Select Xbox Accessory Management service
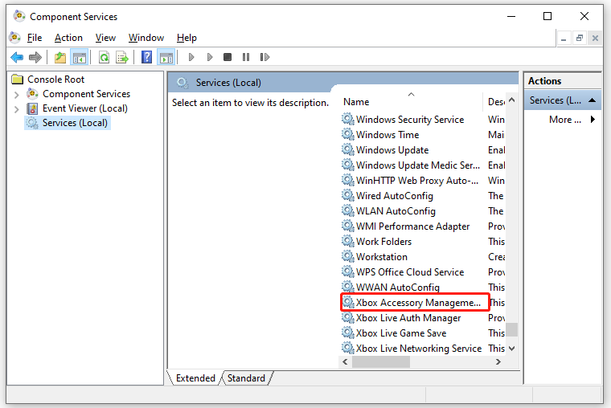Screen dimensions: 611x408 pyautogui.click(x=418, y=303)
